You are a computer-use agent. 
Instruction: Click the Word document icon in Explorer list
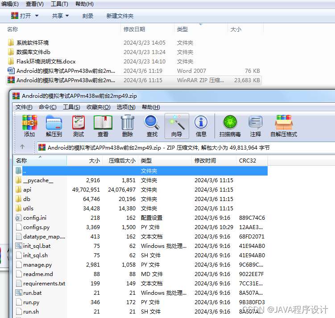[11, 71]
